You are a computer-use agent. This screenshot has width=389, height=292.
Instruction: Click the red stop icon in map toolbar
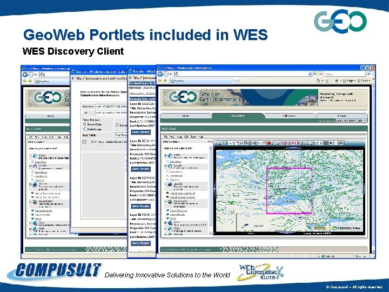click(269, 143)
